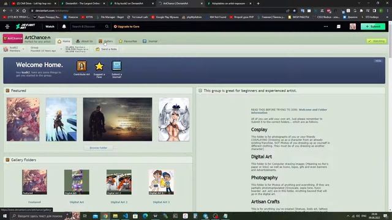Image resolution: width=392 pixels, height=220 pixels.
Task: Open the Windows Start menu
Action: click(x=5, y=216)
